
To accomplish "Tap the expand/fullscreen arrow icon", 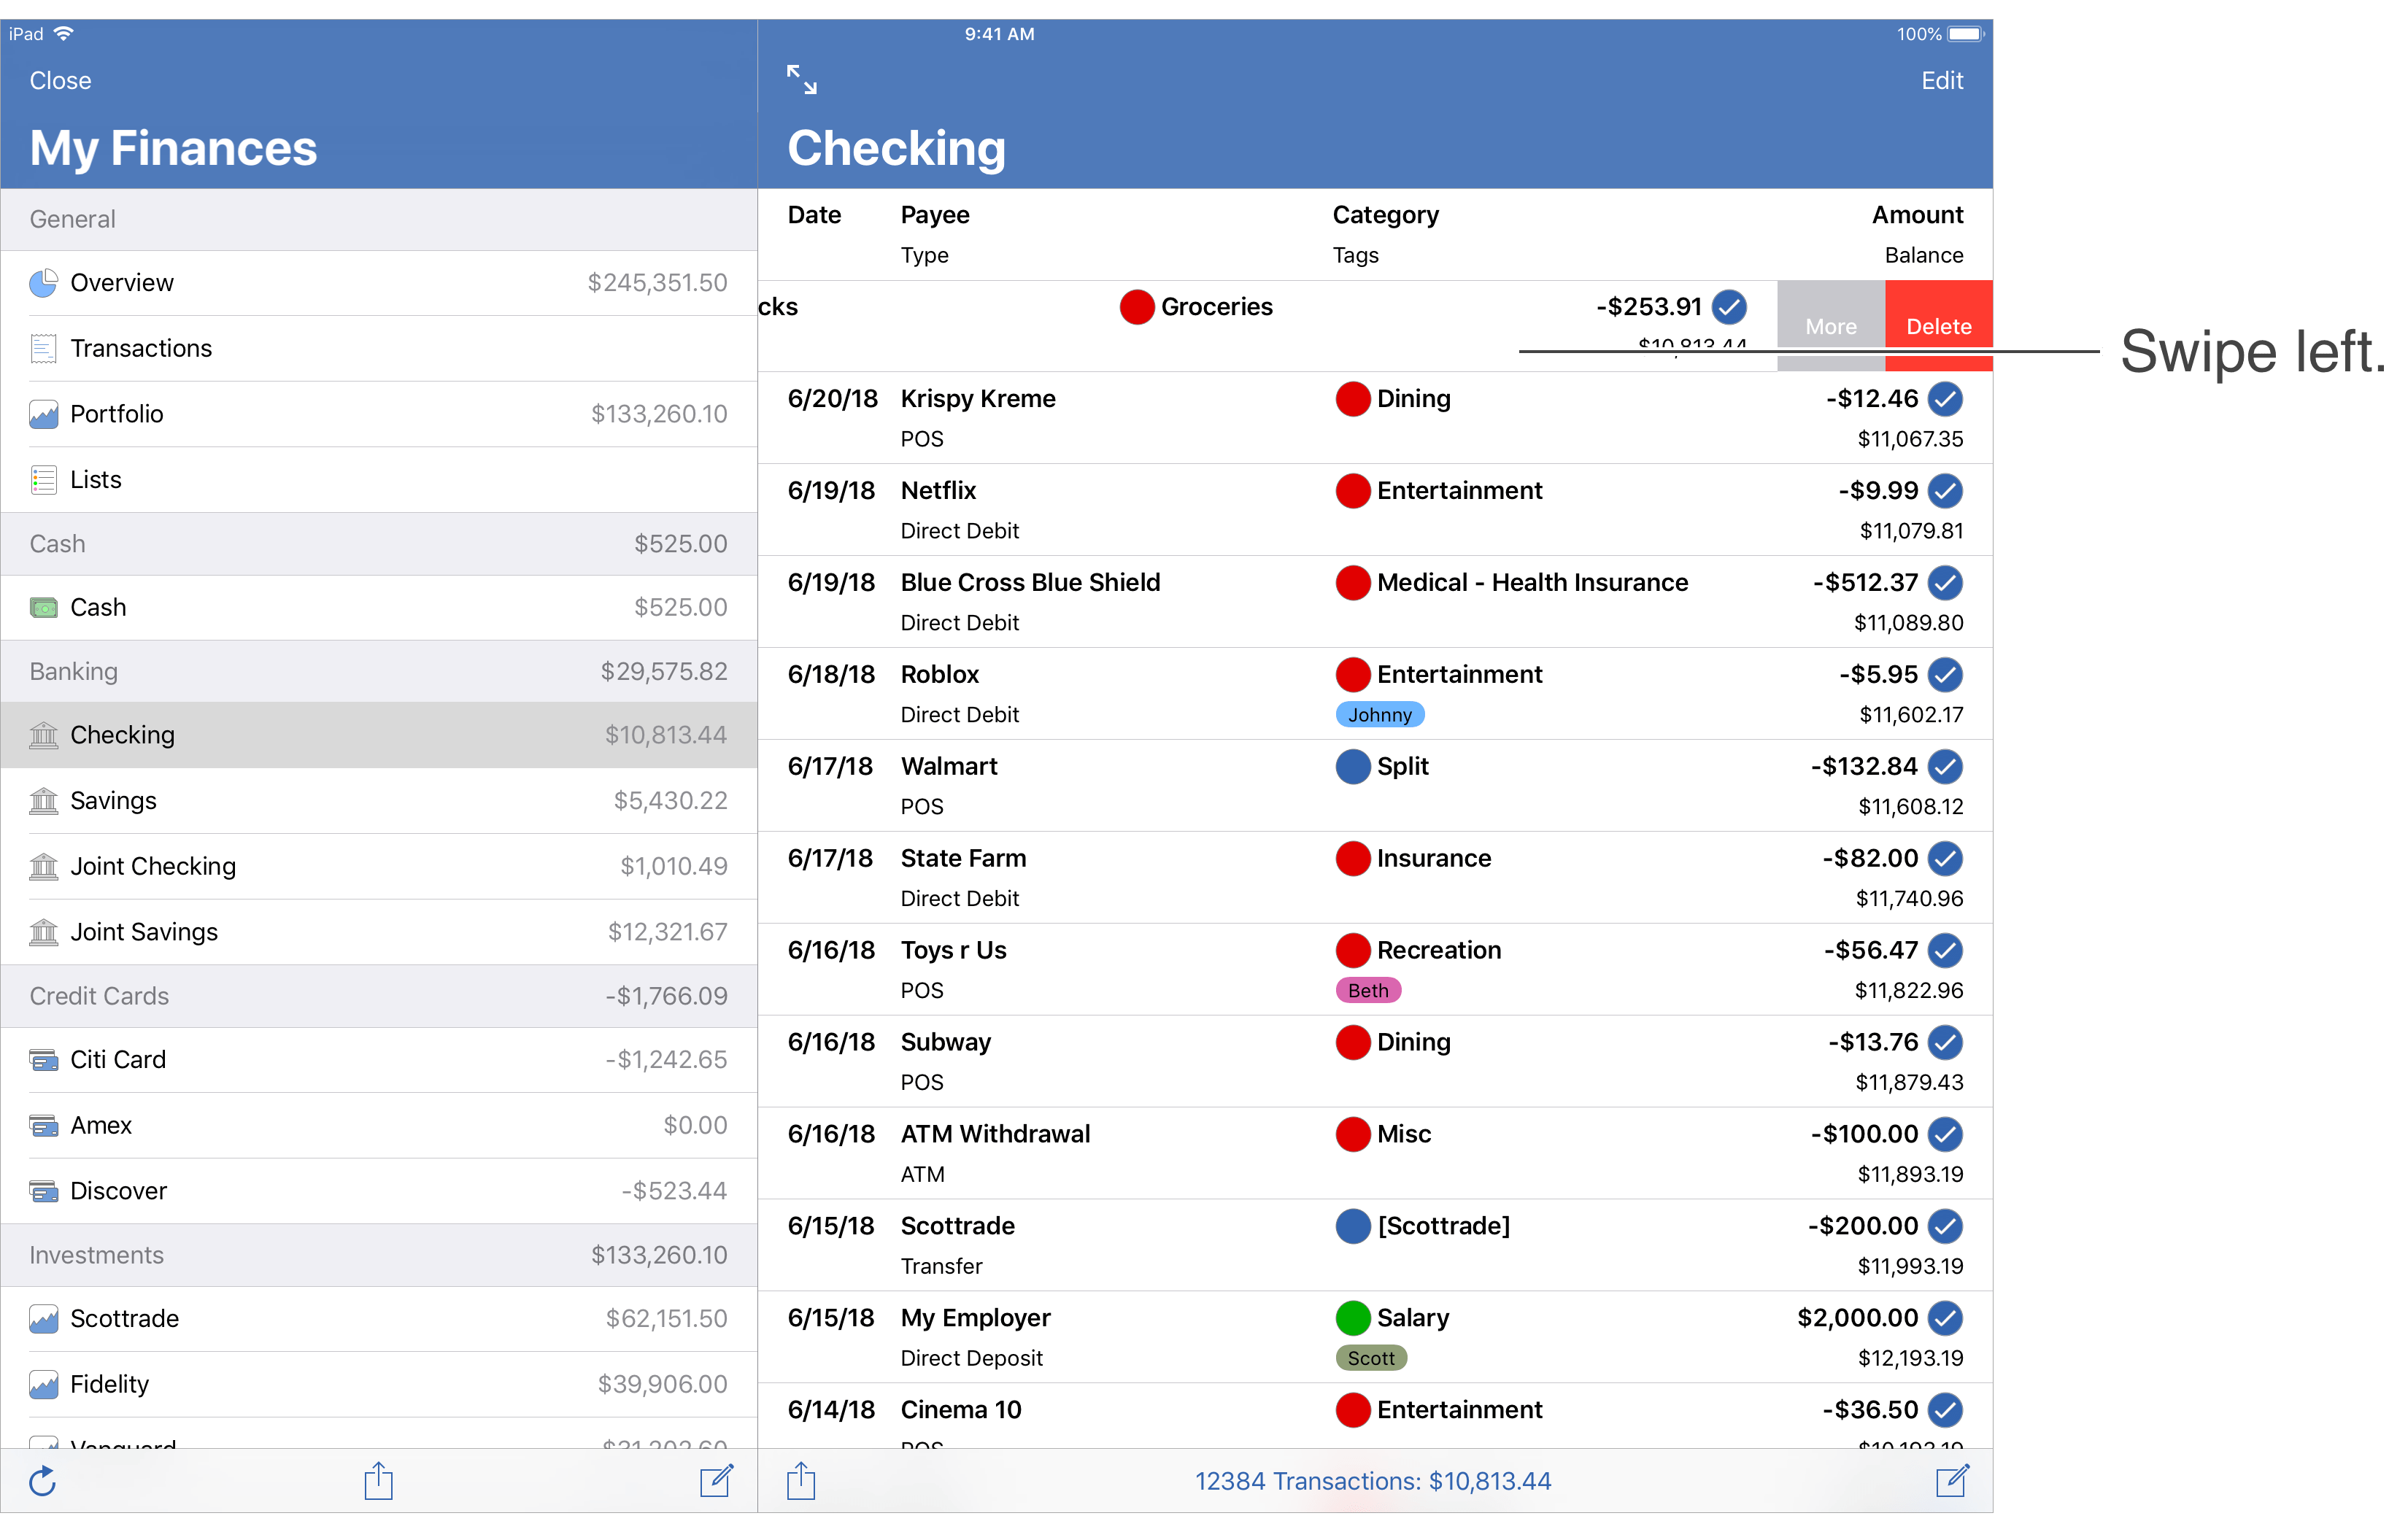I will (804, 79).
